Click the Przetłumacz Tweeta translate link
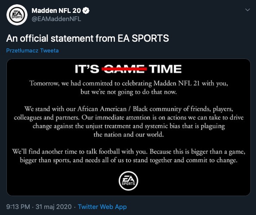Screen dimensions: 256x215 click(32, 51)
